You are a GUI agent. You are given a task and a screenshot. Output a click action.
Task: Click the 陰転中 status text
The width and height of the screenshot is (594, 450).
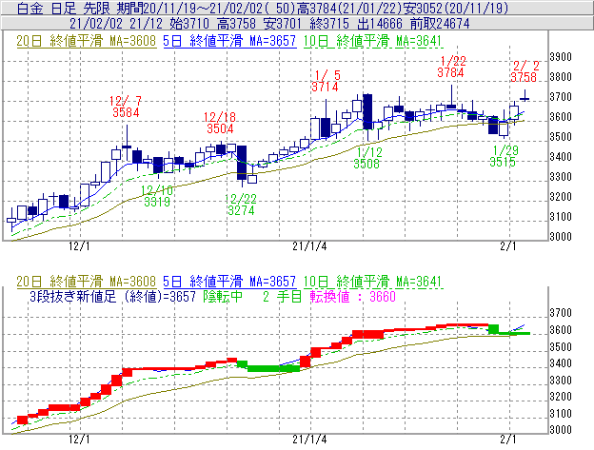223,296
